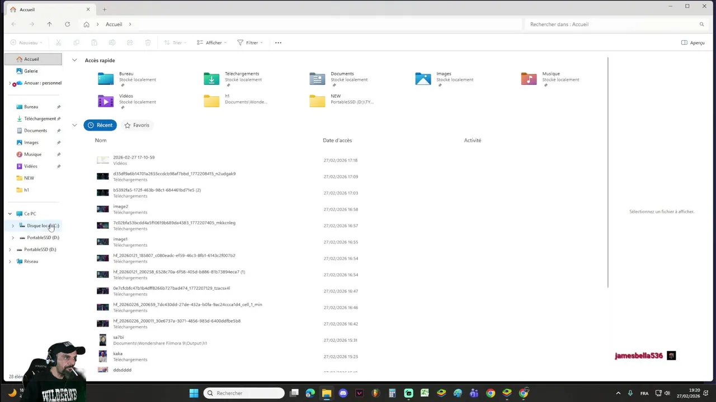Open Musique folder in quick access
The height and width of the screenshot is (402, 716).
tap(550, 79)
